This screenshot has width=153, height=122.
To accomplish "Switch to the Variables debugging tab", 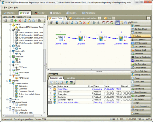I will 71,78.
